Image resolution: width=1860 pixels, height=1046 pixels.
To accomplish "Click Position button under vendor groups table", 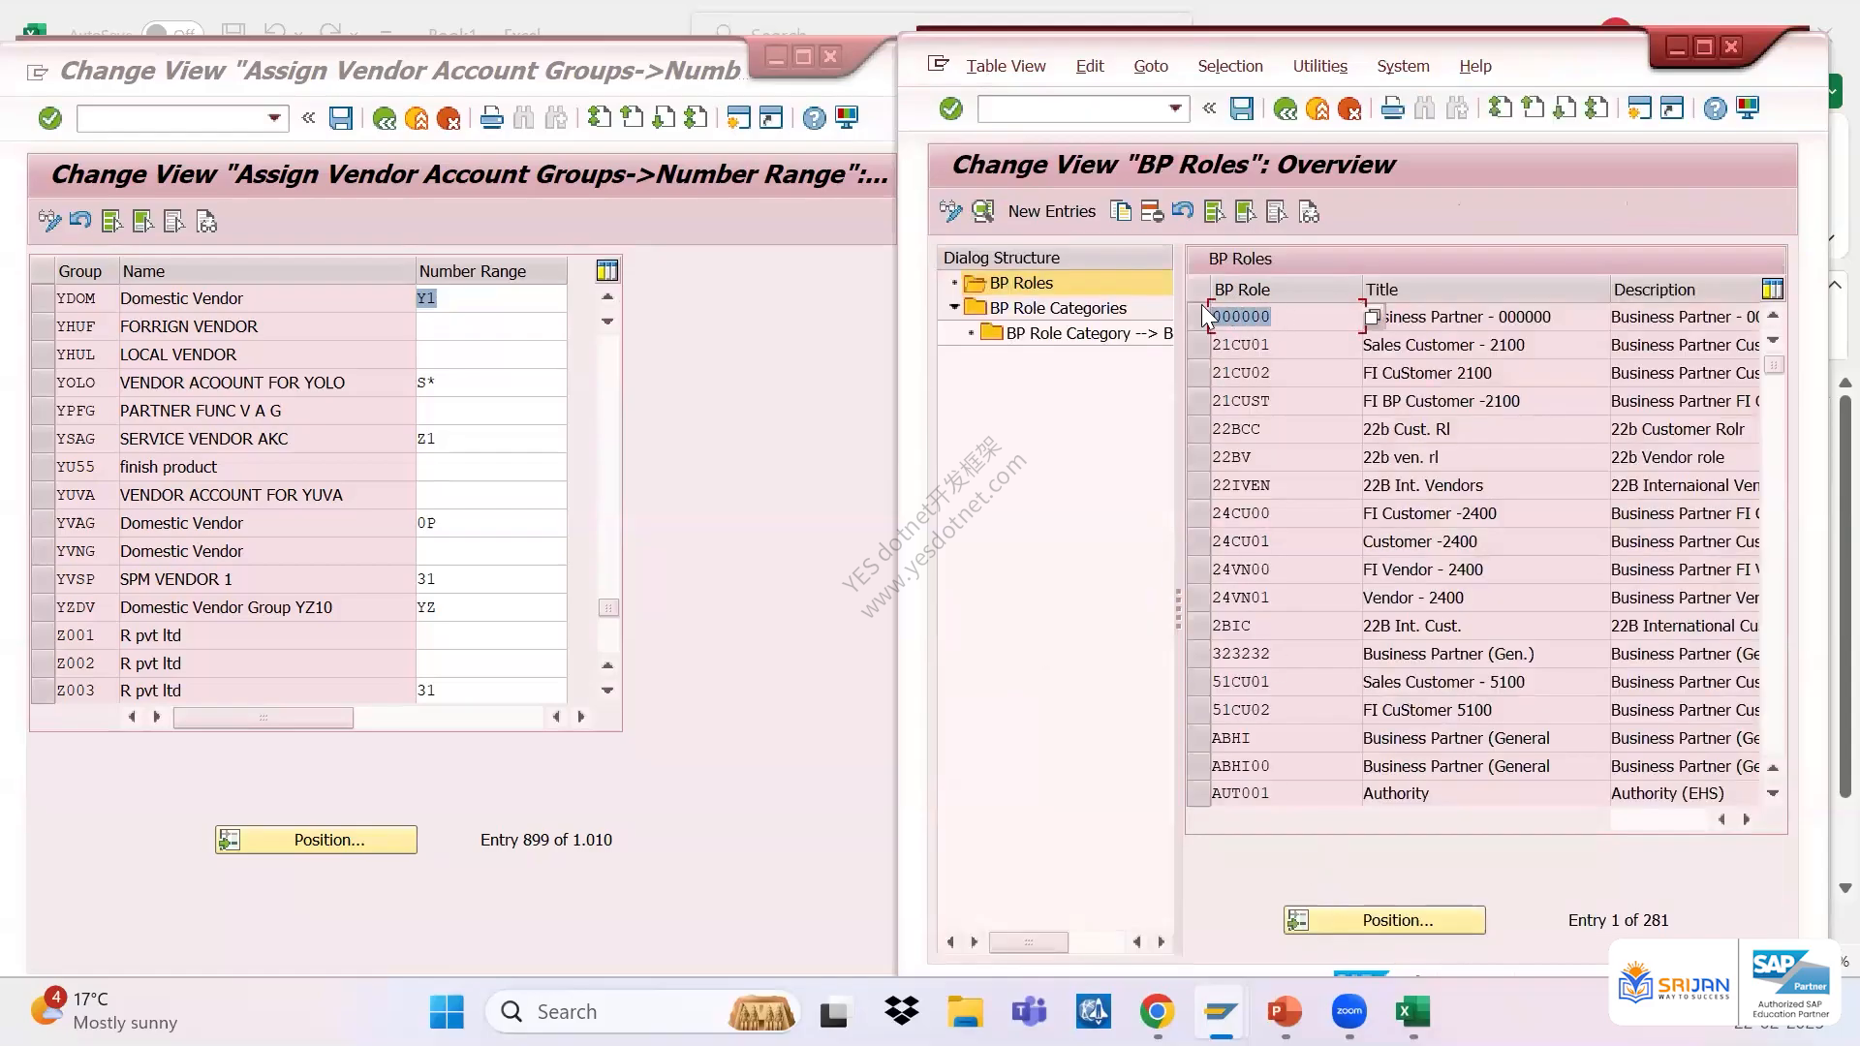I will tap(316, 840).
